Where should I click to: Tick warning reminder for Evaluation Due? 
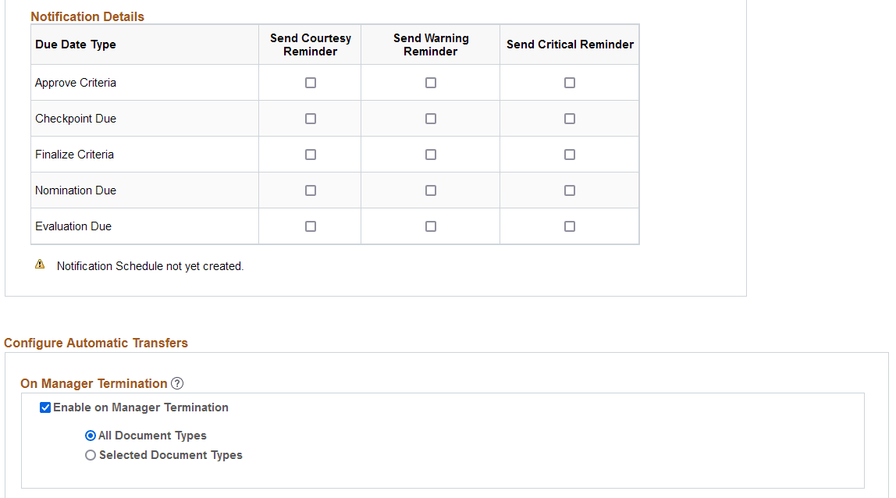pyautogui.click(x=431, y=226)
